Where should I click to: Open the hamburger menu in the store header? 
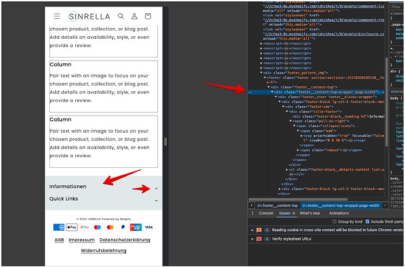[57, 16]
